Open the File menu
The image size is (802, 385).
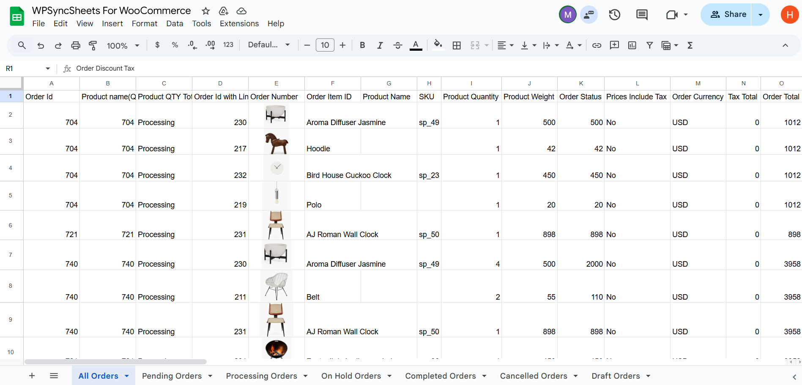38,24
